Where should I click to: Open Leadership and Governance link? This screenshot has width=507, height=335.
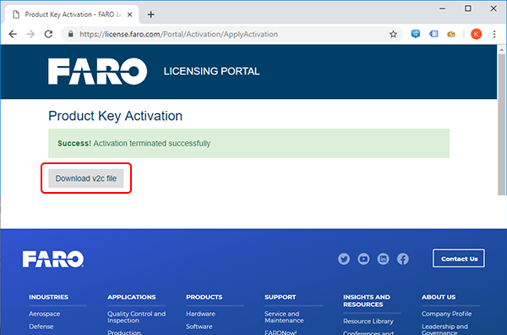coord(444,329)
